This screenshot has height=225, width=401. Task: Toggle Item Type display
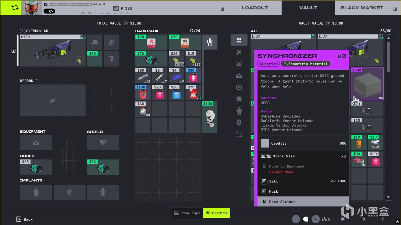point(187,213)
